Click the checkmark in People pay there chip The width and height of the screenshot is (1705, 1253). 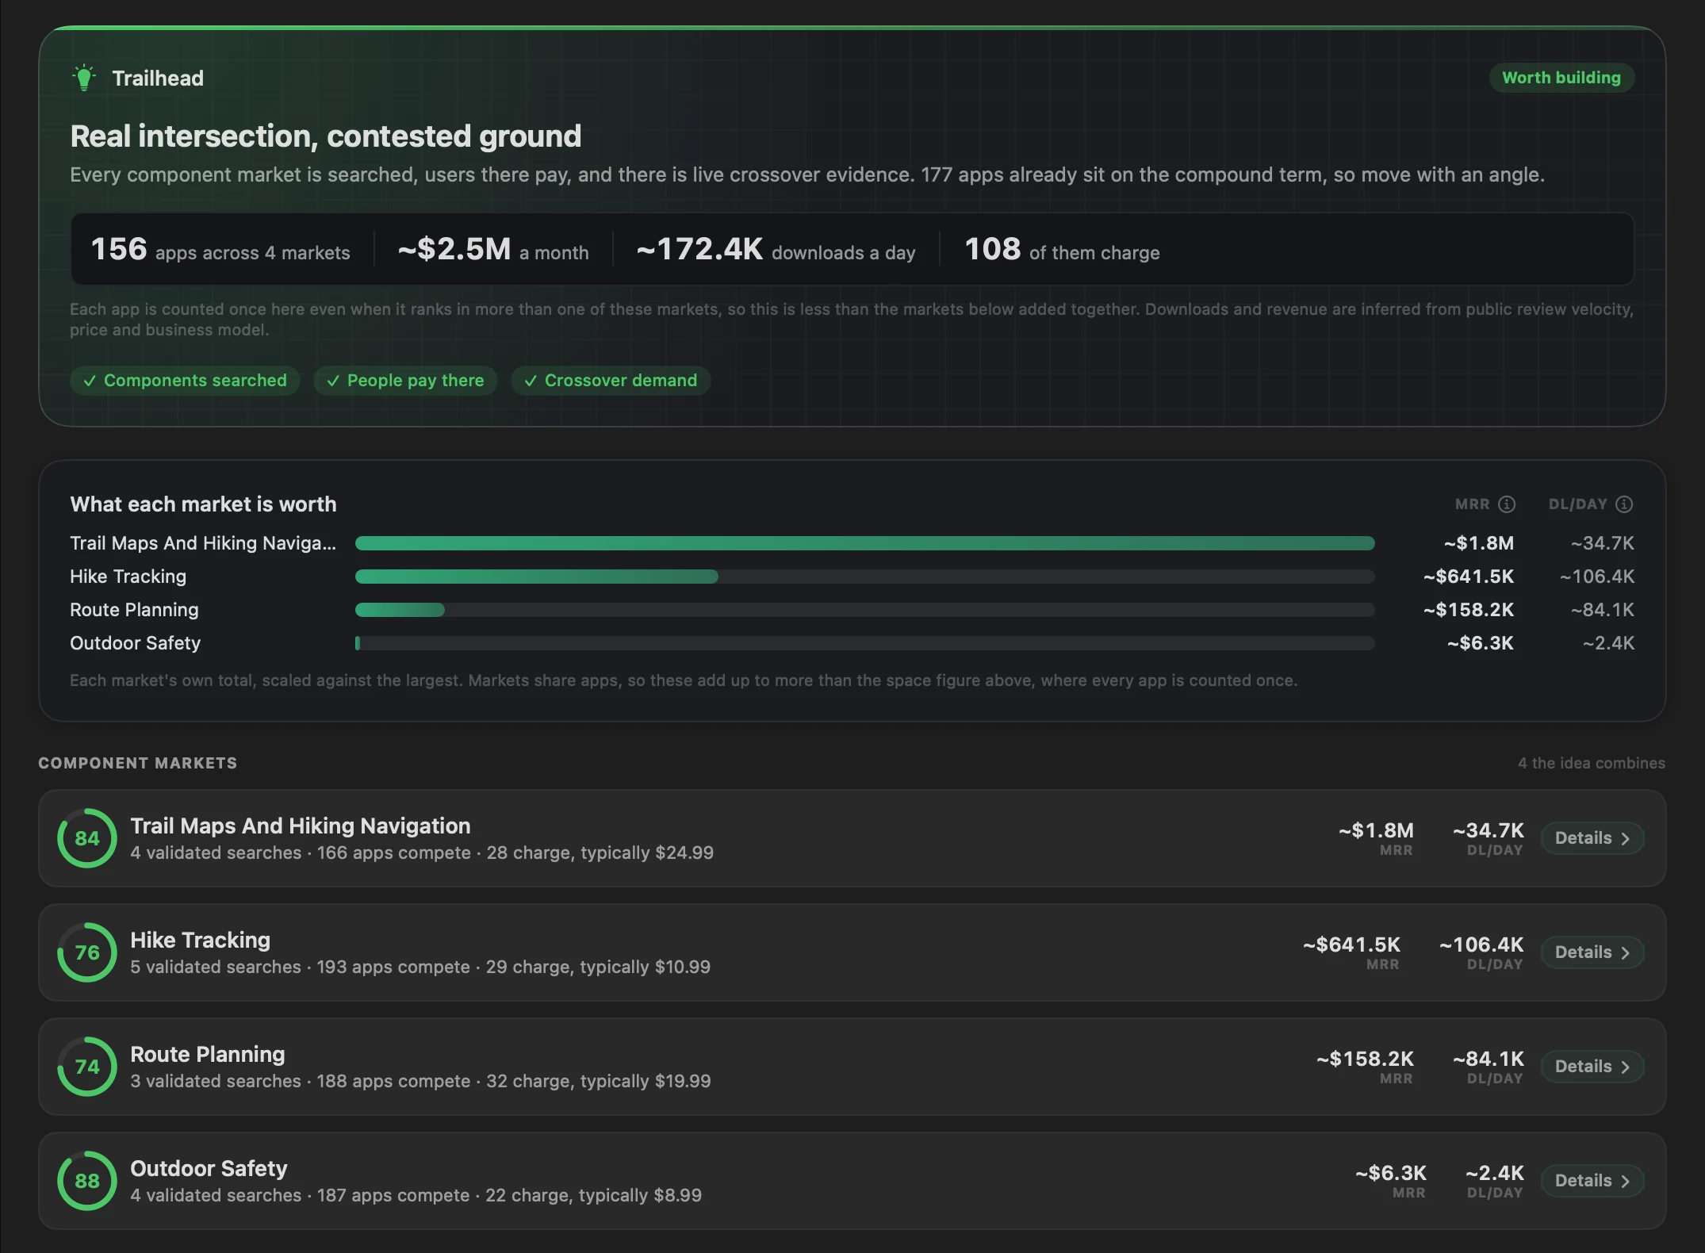click(333, 381)
